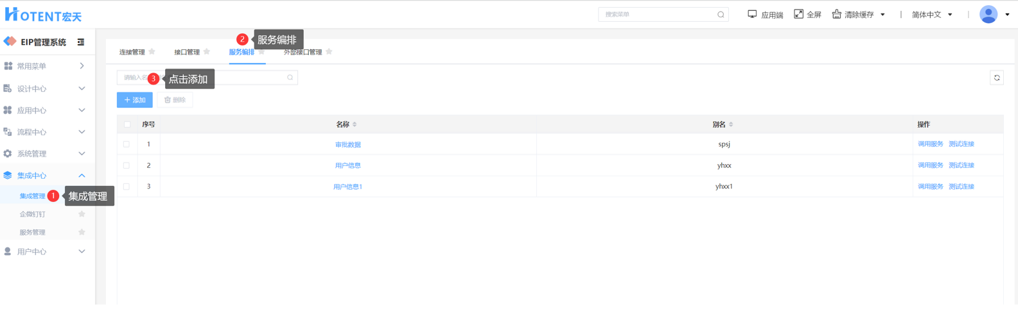
Task: Open the 简体中文 language dropdown
Action: (932, 15)
